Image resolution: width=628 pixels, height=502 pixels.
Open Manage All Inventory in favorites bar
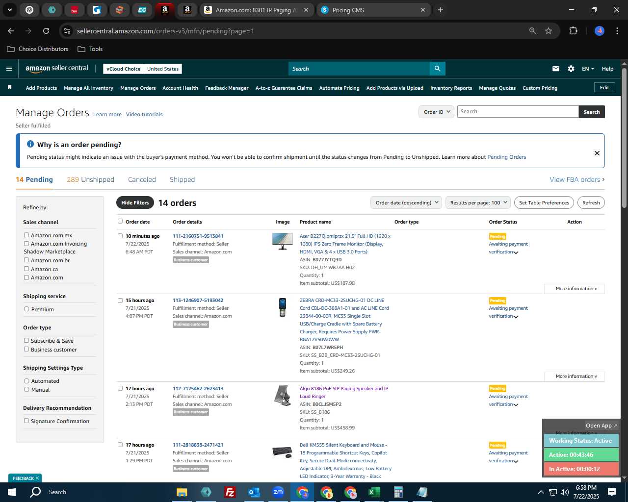point(88,88)
